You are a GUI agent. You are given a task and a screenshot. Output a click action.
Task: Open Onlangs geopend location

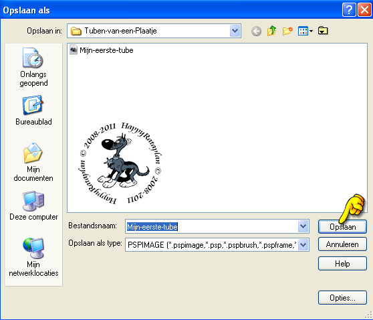[x=33, y=68]
